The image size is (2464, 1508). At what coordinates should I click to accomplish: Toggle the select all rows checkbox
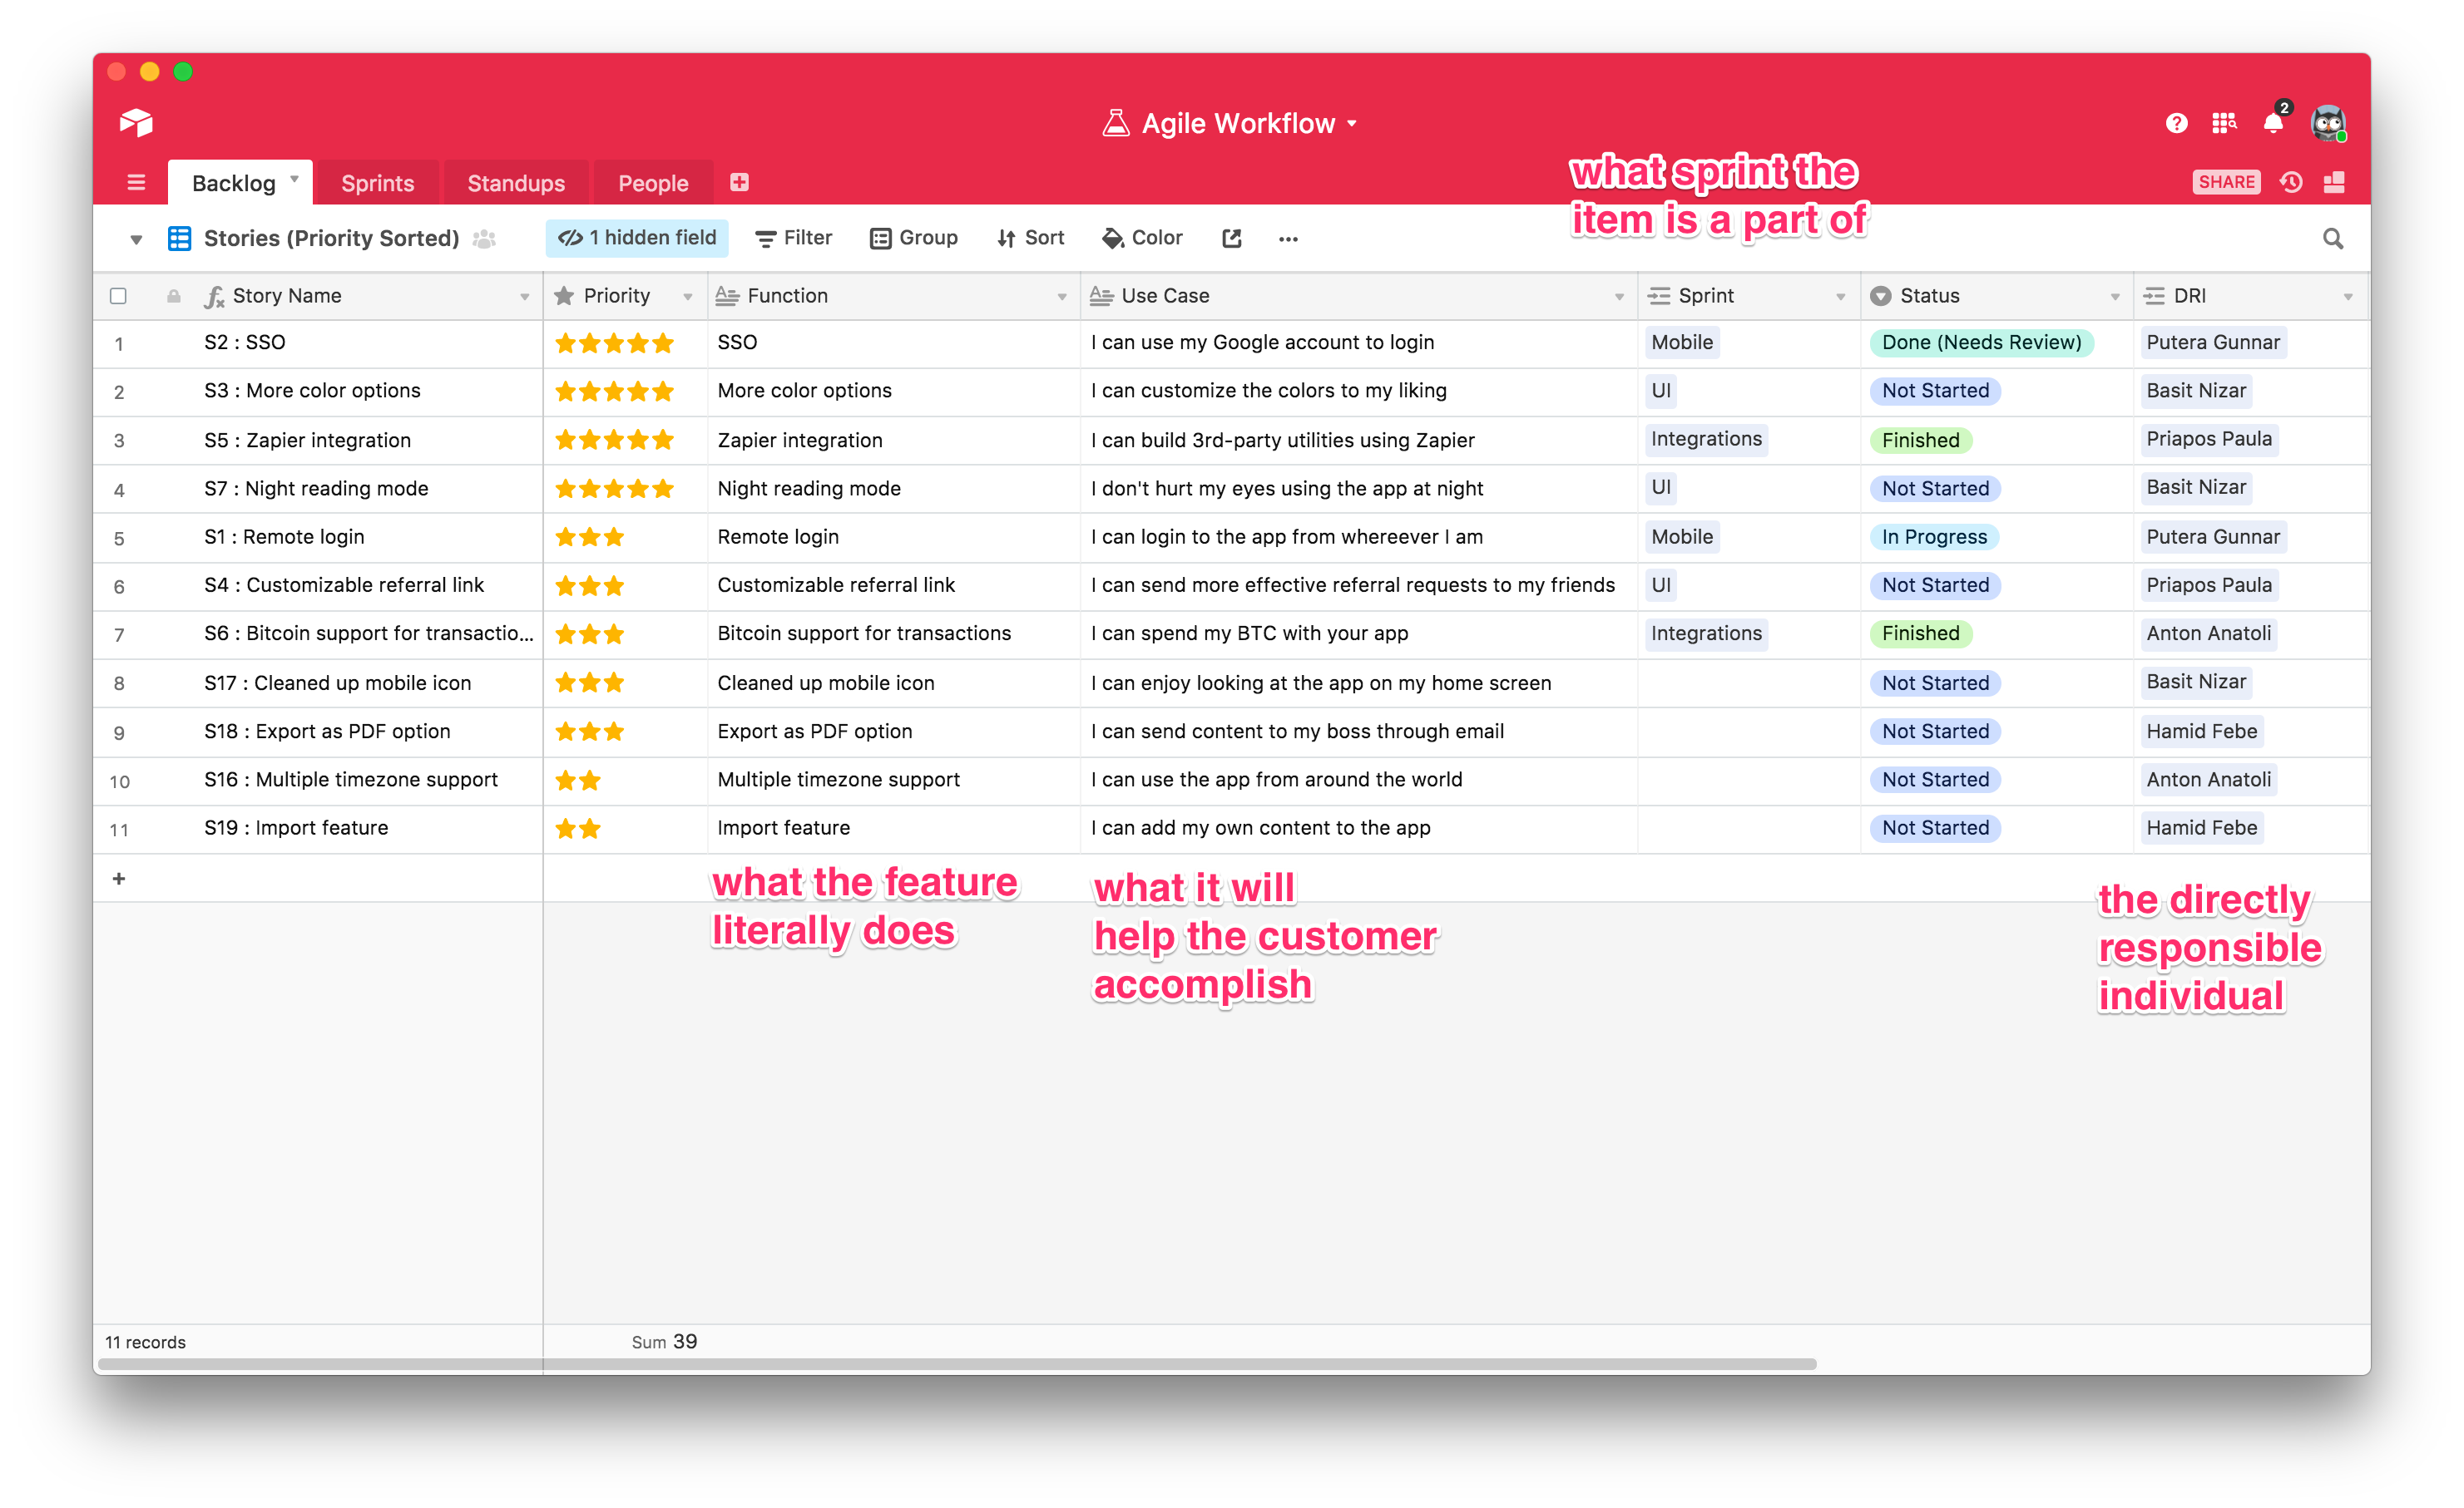pos(118,296)
